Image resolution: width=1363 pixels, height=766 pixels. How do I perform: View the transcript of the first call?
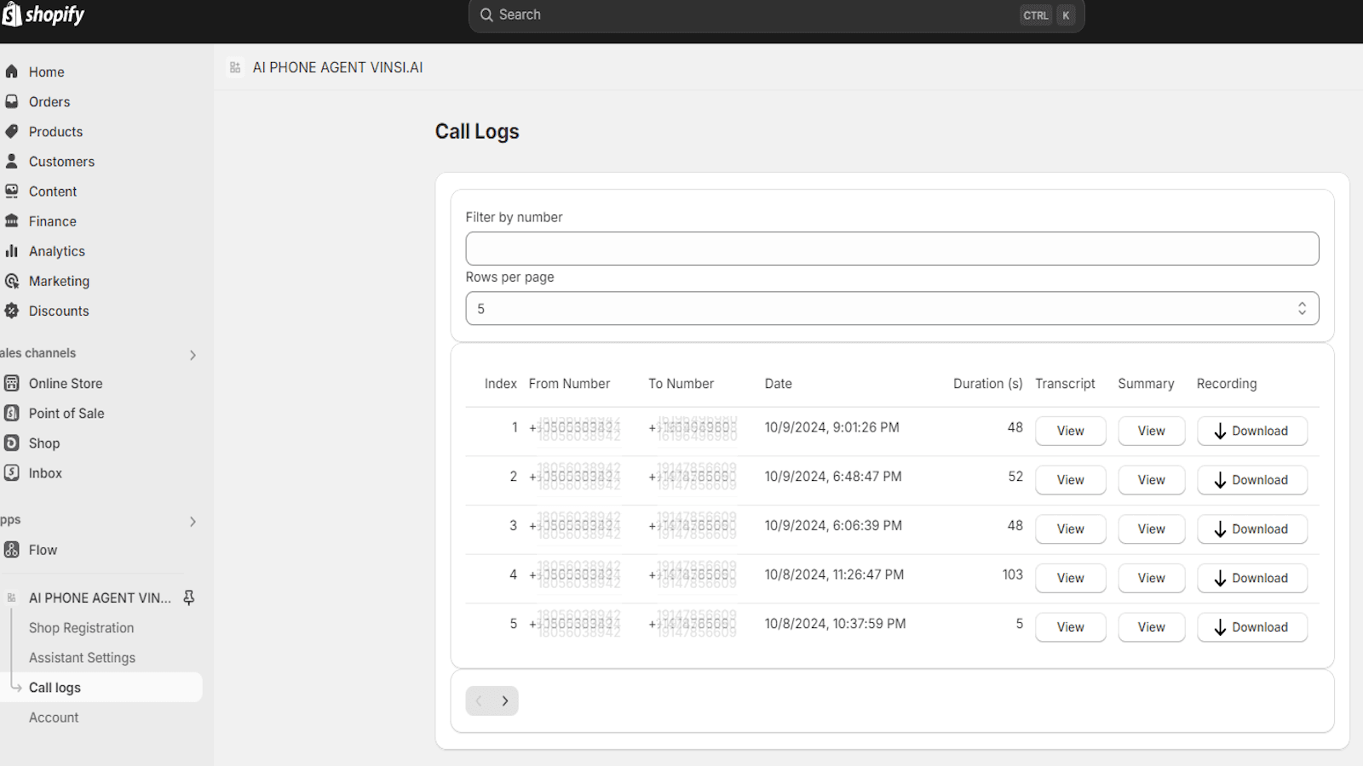tap(1070, 431)
